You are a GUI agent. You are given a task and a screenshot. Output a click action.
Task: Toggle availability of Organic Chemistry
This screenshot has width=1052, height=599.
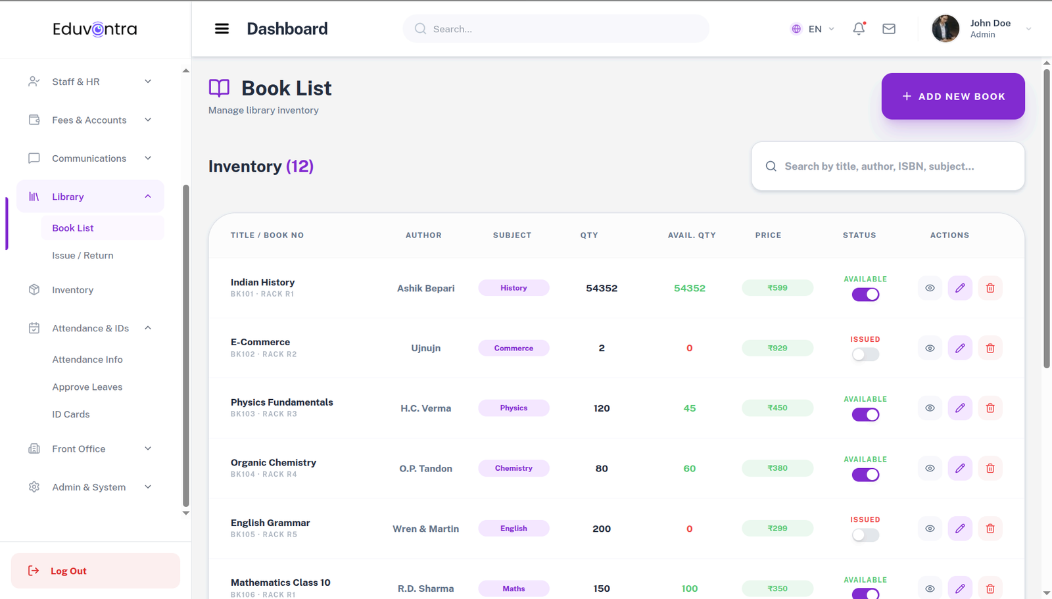click(865, 474)
